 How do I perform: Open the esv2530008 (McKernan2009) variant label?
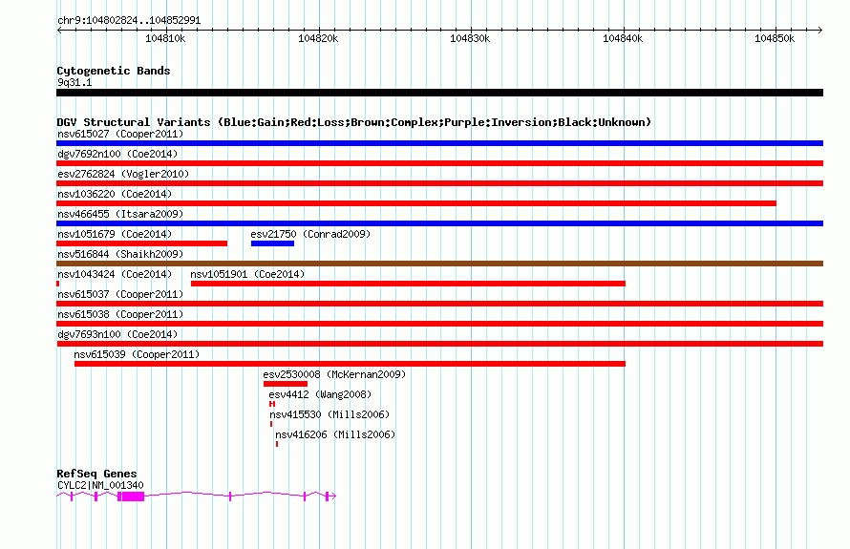[334, 374]
